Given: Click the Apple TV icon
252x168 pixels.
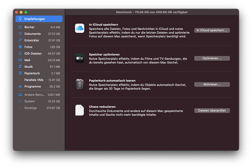Looking at the screenshot, I should (x=80, y=58).
